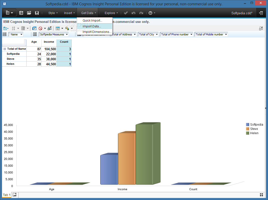Screen dimensions: 268x200
Task: Toggle the content pane icon
Action: pyautogui.click(x=261, y=13)
